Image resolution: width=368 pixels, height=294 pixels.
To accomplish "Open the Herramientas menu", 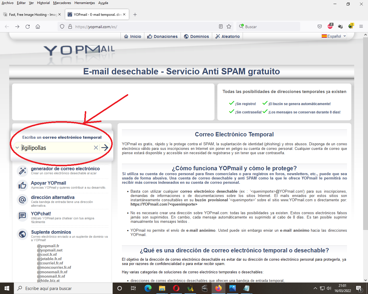I will 85,3.
